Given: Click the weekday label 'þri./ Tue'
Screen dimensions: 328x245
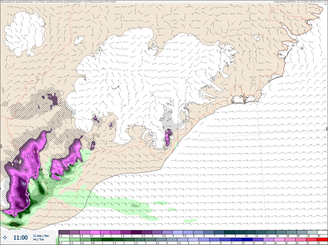Looking at the screenshot, I should tap(38, 240).
